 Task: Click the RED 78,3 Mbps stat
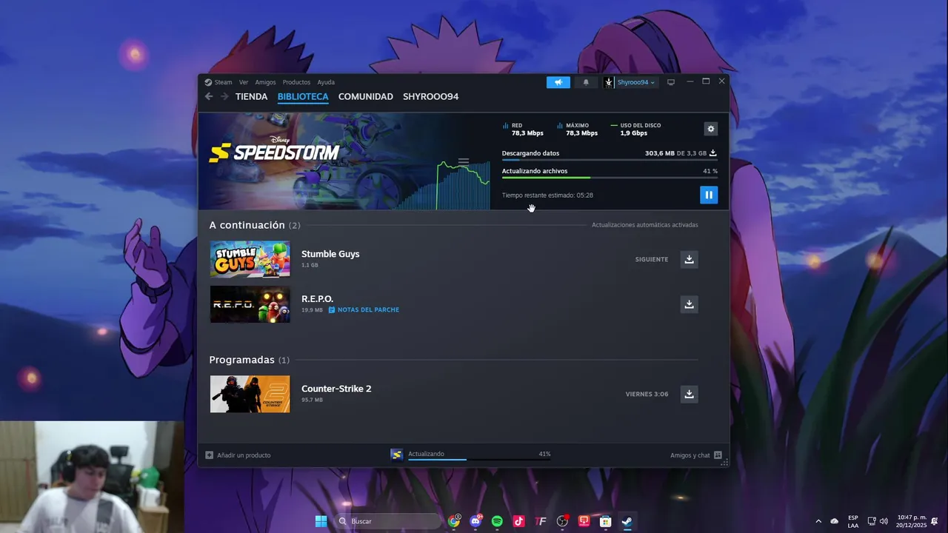(x=524, y=130)
